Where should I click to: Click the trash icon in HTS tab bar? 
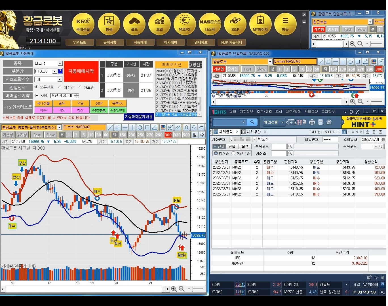(374, 132)
